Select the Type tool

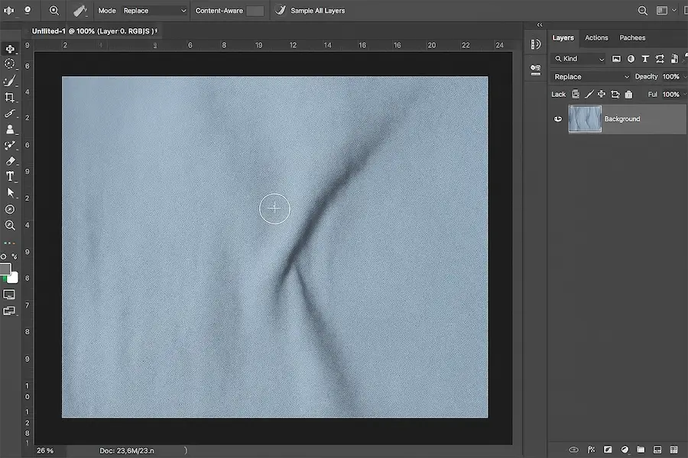pyautogui.click(x=10, y=176)
